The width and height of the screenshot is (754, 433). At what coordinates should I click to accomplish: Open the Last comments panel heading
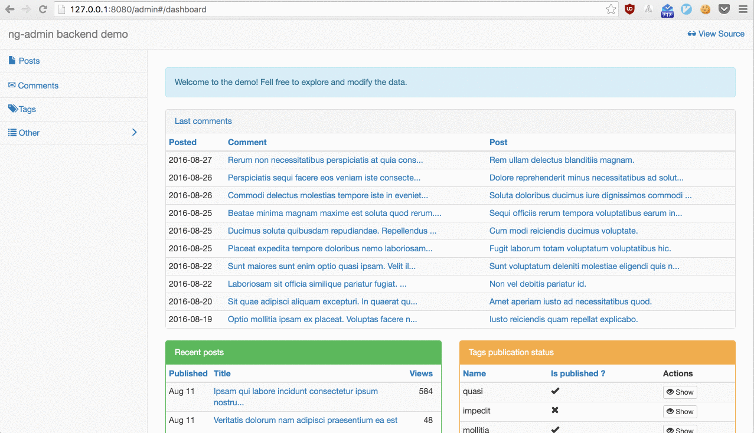(x=203, y=121)
